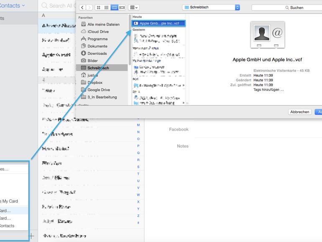Click the Search All Contacts field
The height and width of the screenshot is (242, 322).
[x=59, y=6]
